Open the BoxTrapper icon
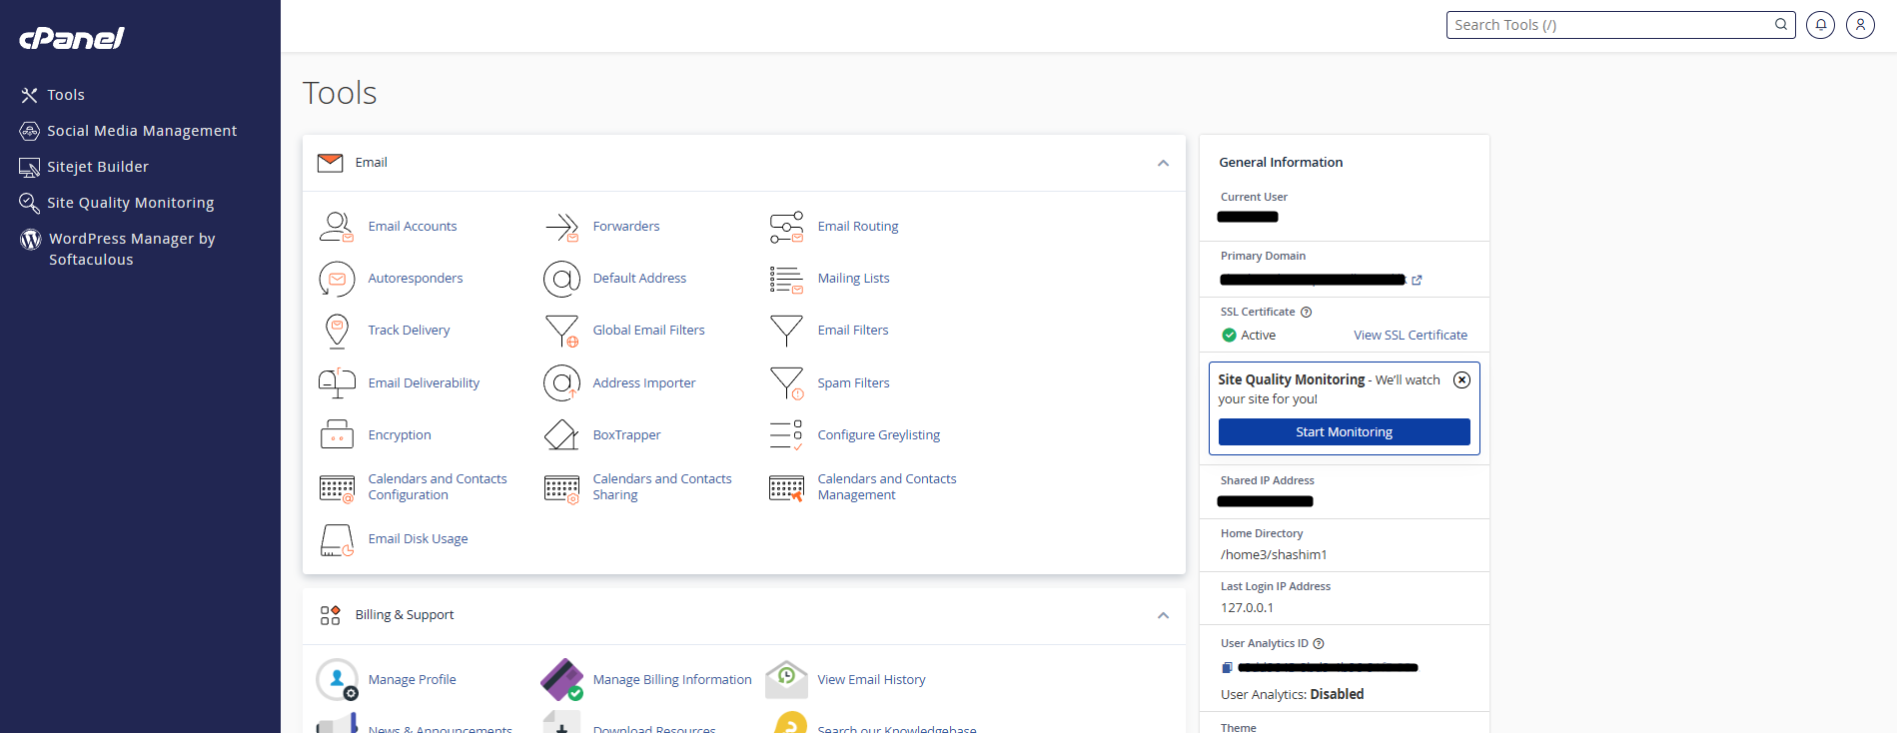Viewport: 1897px width, 733px height. (561, 435)
